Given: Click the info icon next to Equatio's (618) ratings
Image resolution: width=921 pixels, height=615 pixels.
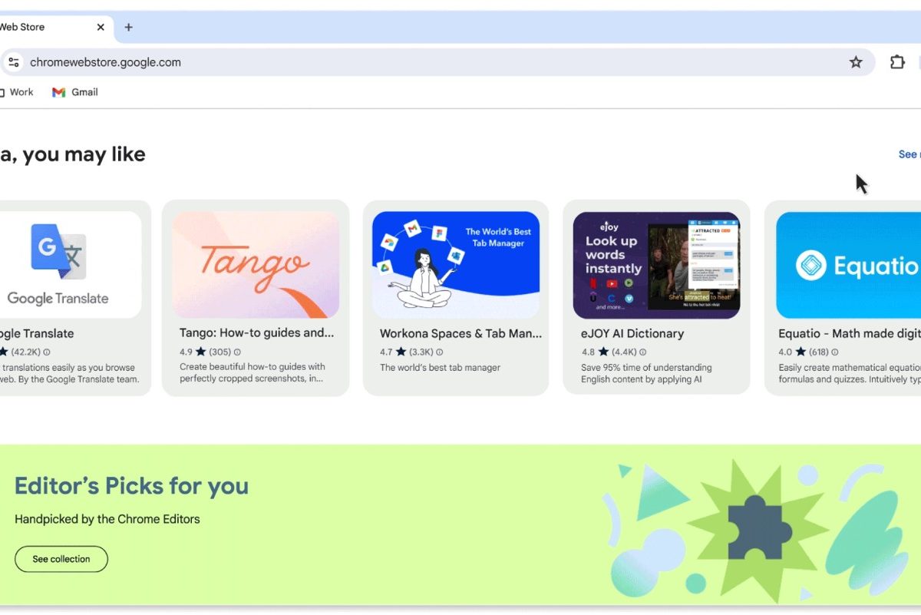Looking at the screenshot, I should (x=835, y=352).
